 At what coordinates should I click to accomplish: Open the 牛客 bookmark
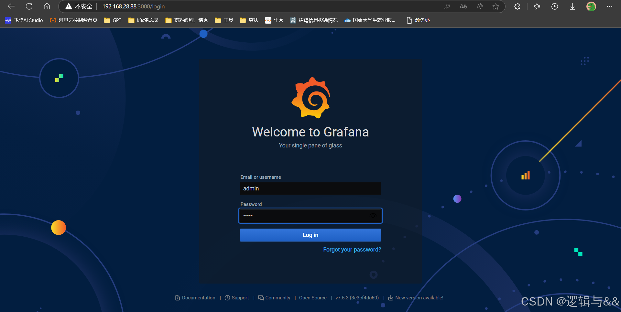pos(274,20)
